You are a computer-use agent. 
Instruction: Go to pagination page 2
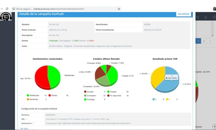click(204, 41)
